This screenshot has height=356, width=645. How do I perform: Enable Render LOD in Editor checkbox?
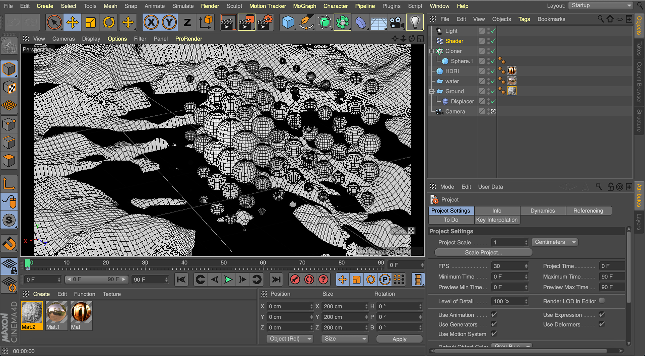[602, 301]
